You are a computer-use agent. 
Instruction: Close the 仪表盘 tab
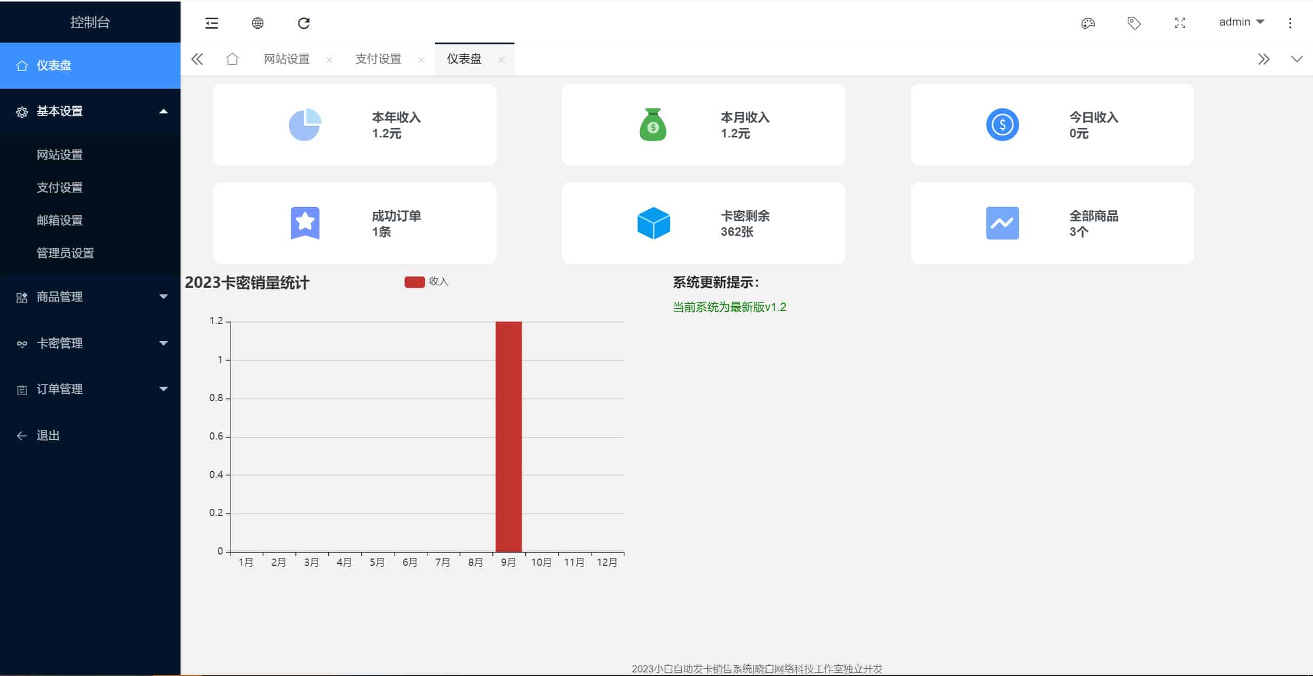(x=501, y=60)
